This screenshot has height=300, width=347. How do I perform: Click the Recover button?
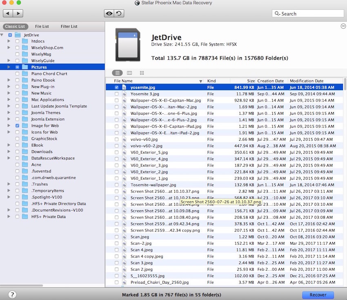(x=318, y=295)
